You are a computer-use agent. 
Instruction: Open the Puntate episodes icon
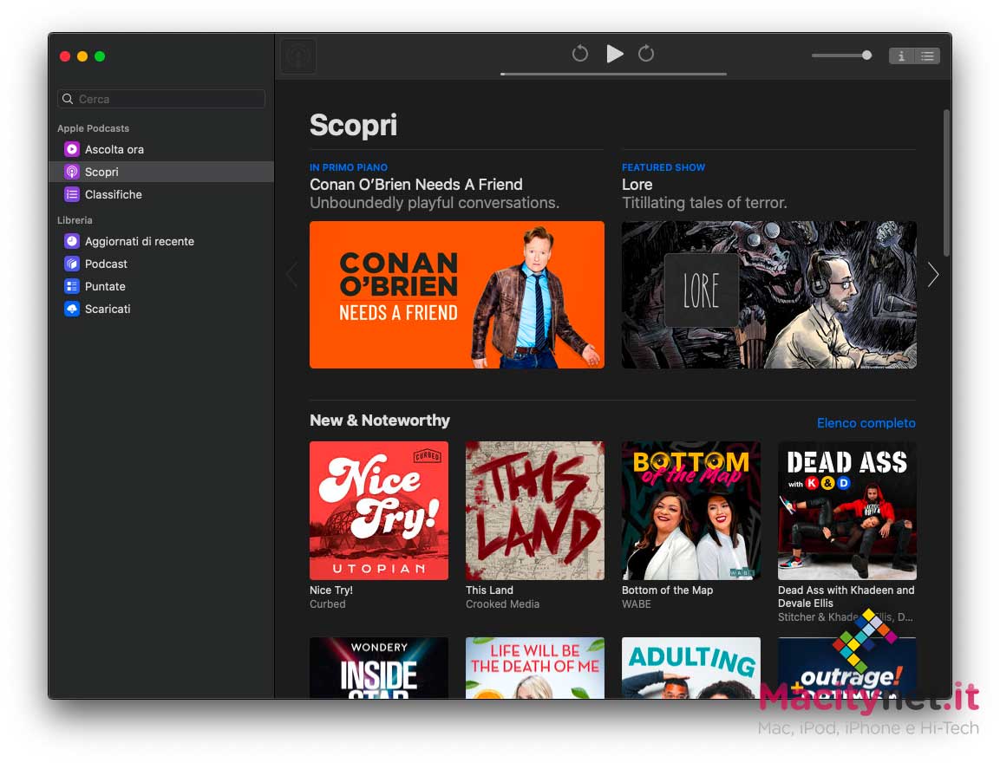[72, 286]
